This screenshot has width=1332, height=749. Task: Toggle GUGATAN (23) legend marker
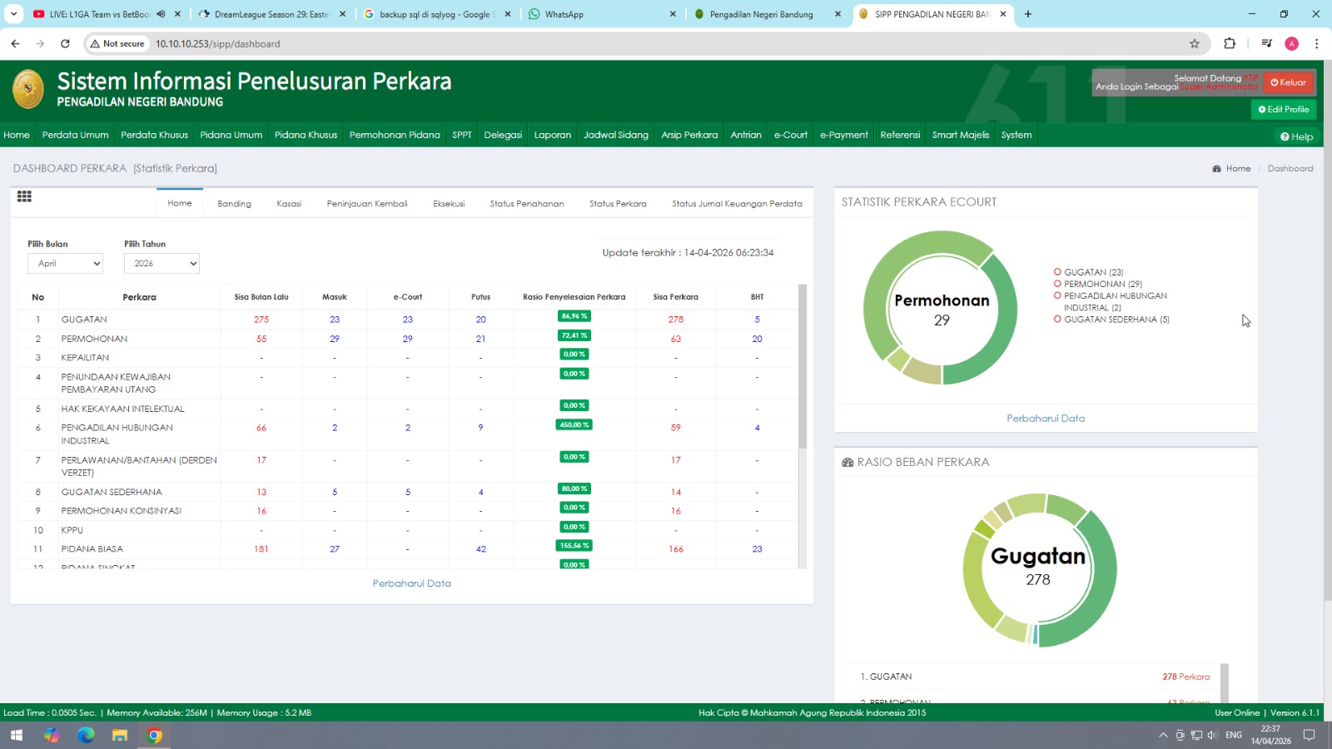pyautogui.click(x=1057, y=272)
